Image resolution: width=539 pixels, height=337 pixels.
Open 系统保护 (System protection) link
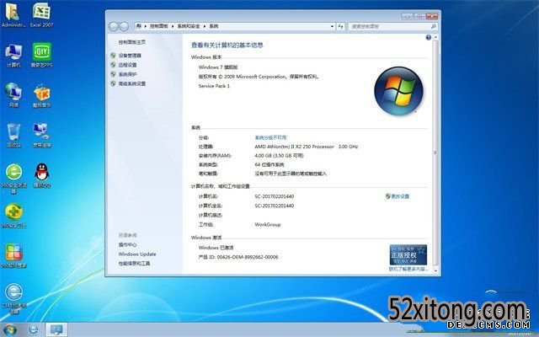[127, 74]
